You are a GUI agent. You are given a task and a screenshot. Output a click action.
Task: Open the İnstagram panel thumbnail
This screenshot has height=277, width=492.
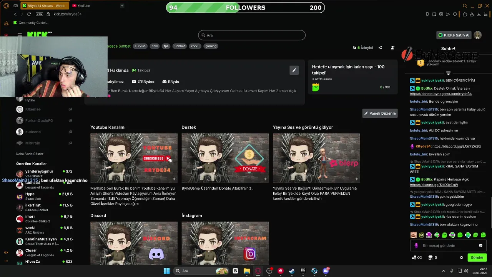[225, 243]
